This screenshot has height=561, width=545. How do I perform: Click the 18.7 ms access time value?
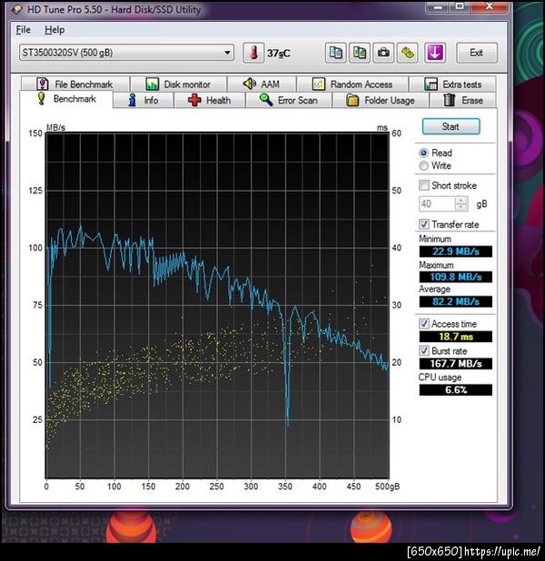(x=455, y=337)
